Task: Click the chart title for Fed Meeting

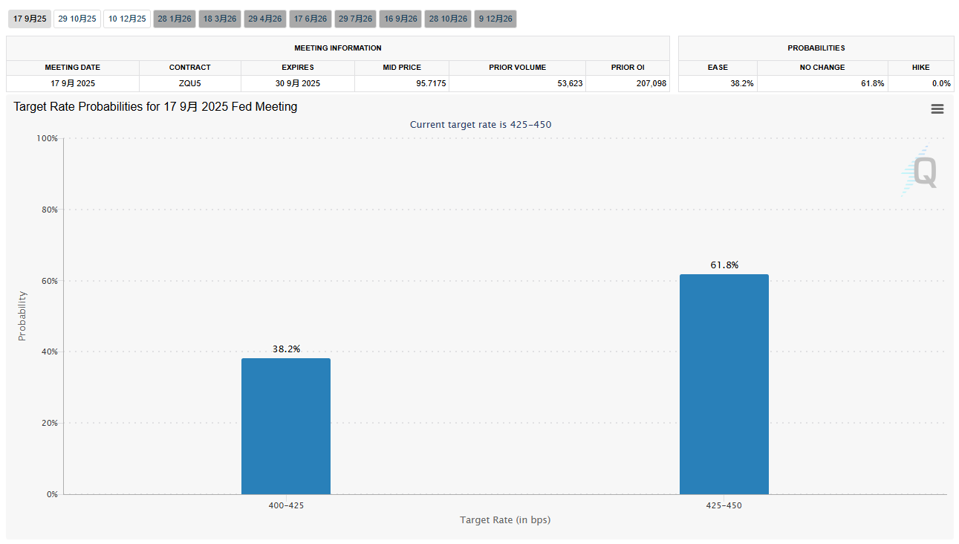Action: click(x=155, y=107)
